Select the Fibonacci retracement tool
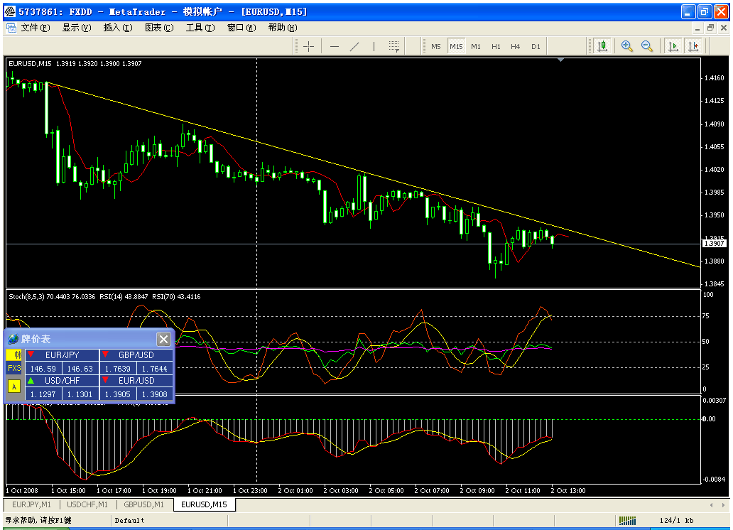This screenshot has height=530, width=733. [394, 47]
